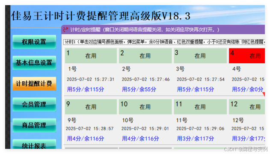Click the 计时1 instruction text bar
Viewport: 270px width, 154px height.
(164, 42)
